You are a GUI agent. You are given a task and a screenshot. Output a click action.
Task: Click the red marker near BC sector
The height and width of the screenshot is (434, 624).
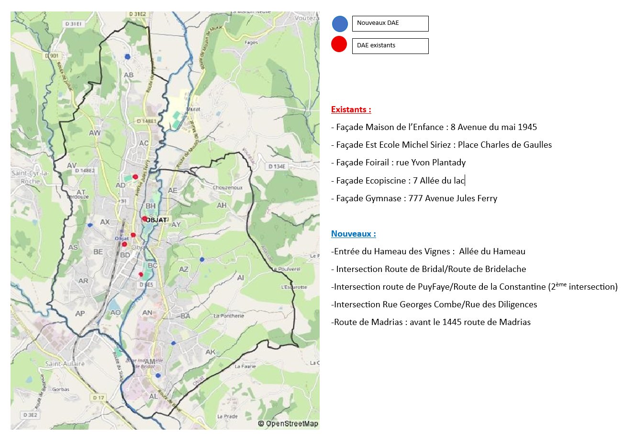click(x=141, y=274)
